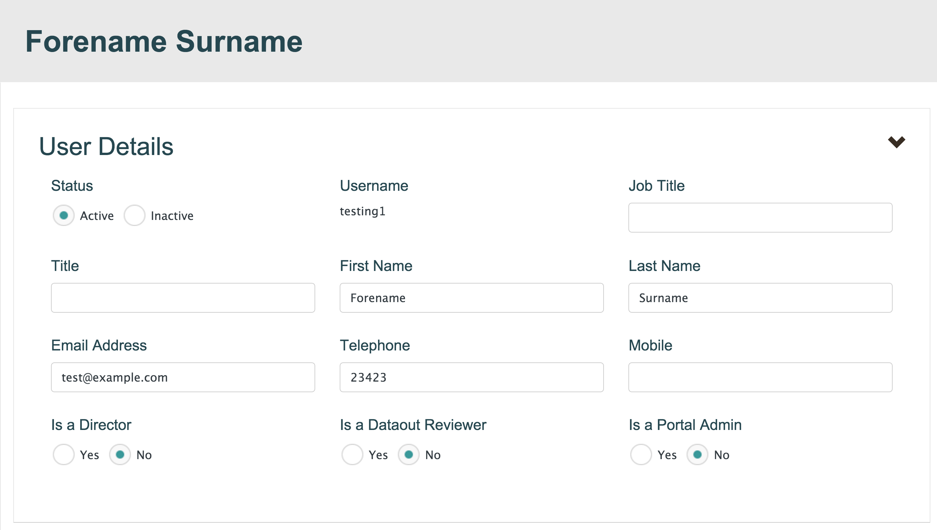
Task: Select the Inactive status radio button
Action: 134,216
